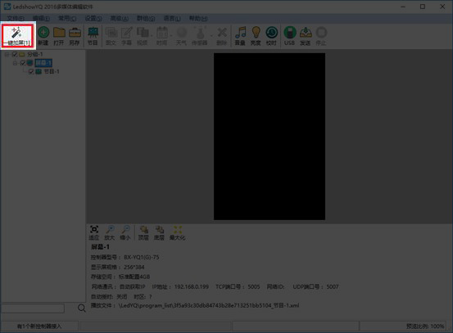Collapse the 屏幕-1 tree node
Screen dimensions: 453x333
click(x=15, y=63)
